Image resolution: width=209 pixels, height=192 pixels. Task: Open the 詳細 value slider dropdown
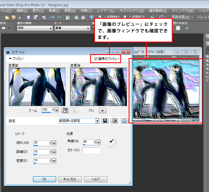(x=54, y=152)
